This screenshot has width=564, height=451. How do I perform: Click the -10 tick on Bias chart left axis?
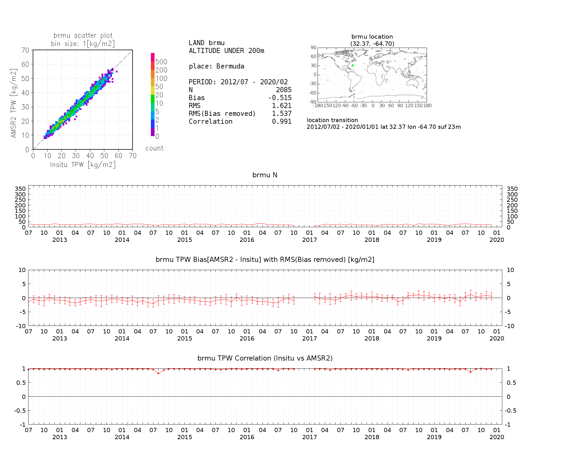point(21,326)
